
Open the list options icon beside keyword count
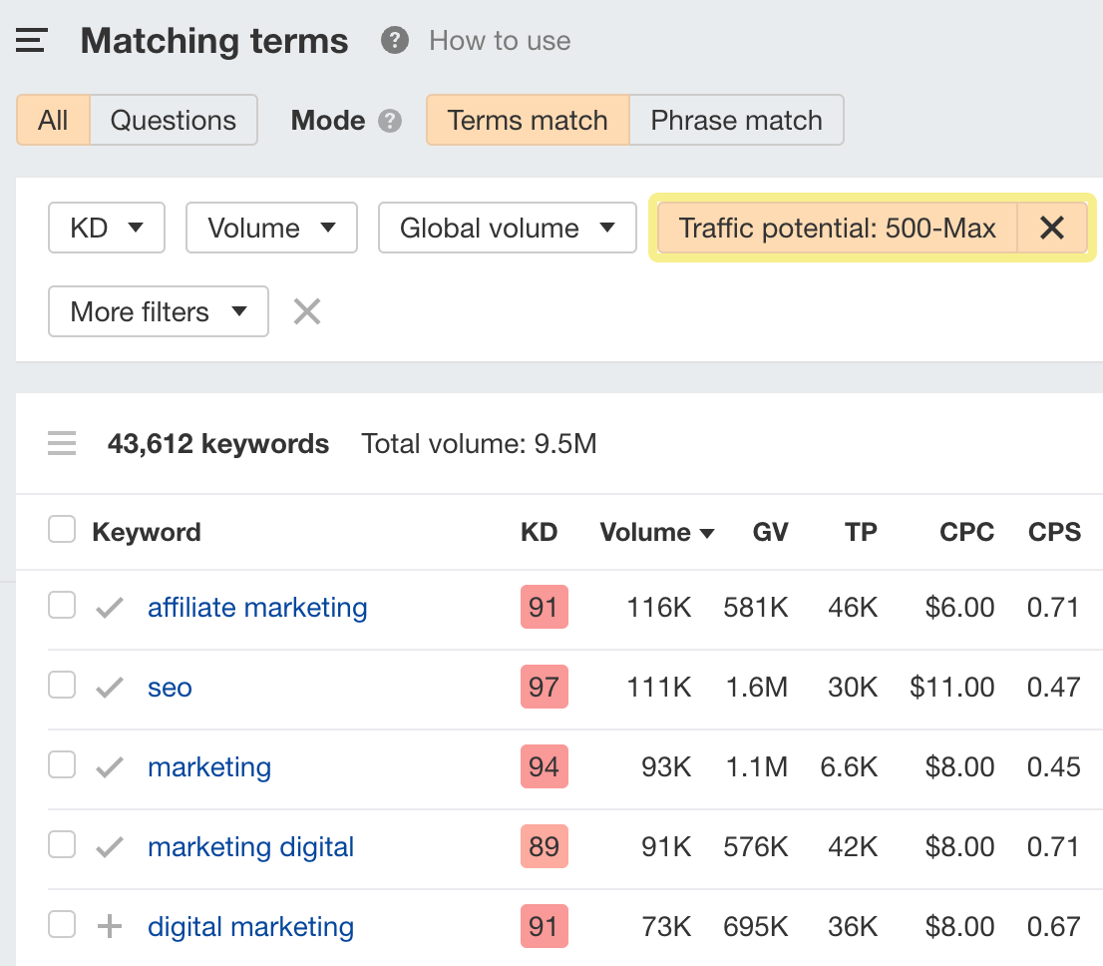(x=62, y=442)
